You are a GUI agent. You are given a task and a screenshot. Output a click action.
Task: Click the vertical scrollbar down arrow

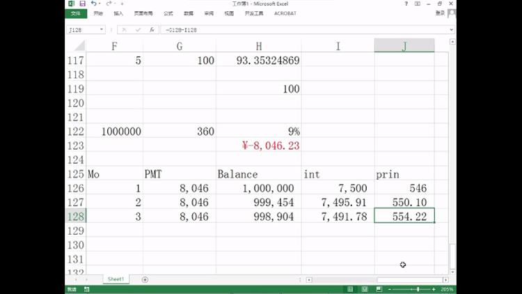[x=452, y=272]
